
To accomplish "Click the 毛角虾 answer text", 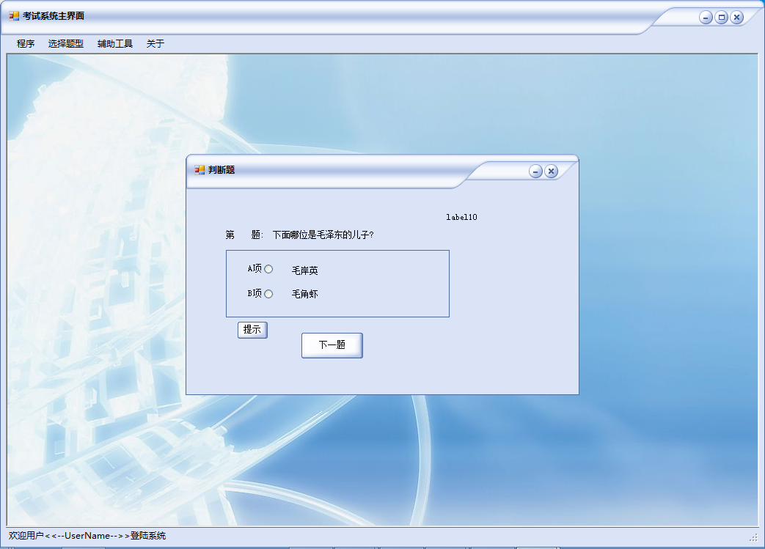I will (x=305, y=294).
